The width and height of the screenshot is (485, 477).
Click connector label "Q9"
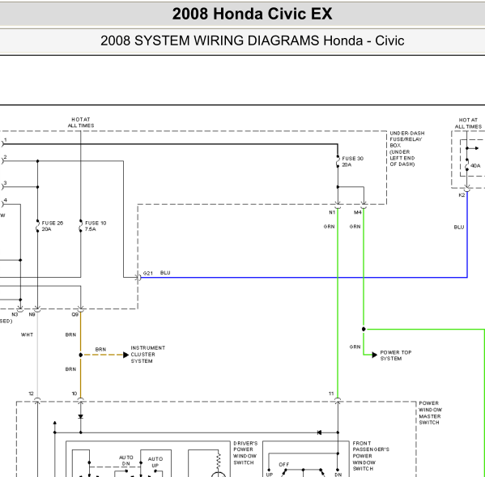click(x=74, y=314)
